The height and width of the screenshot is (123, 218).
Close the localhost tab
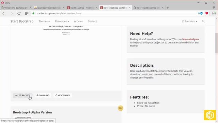[x=64, y=8]
